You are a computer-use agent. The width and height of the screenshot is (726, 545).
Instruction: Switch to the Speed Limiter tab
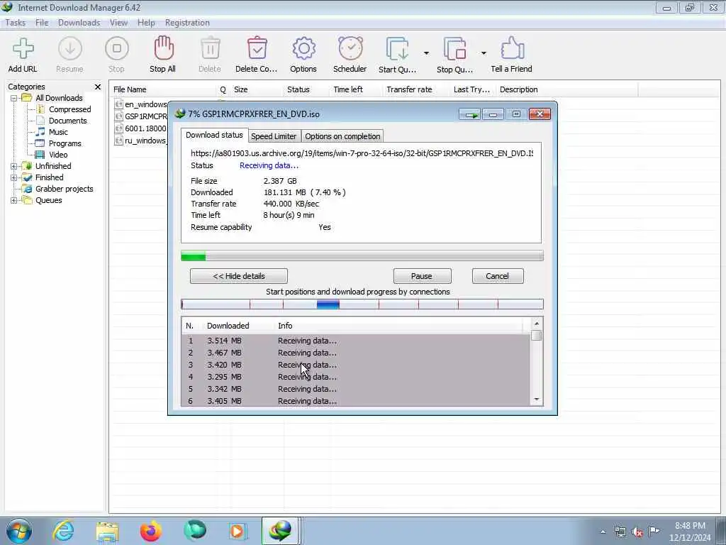pos(274,136)
